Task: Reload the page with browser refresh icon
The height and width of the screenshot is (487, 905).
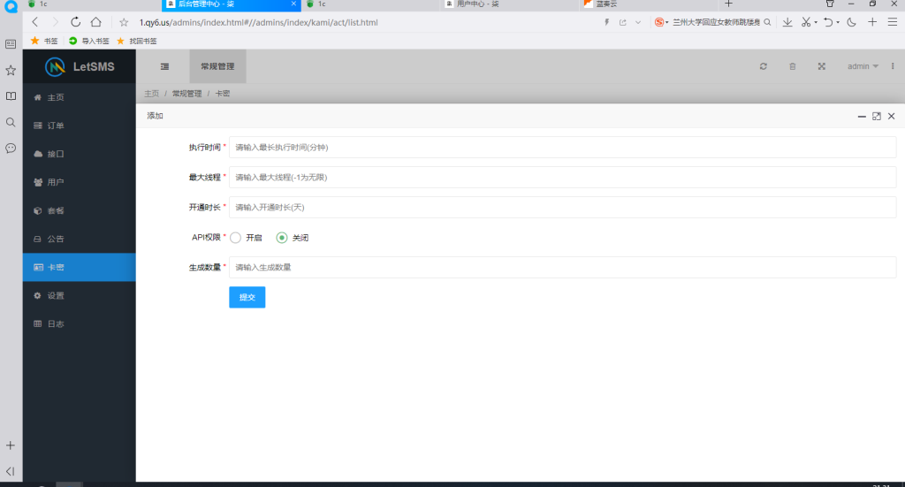Action: [75, 22]
